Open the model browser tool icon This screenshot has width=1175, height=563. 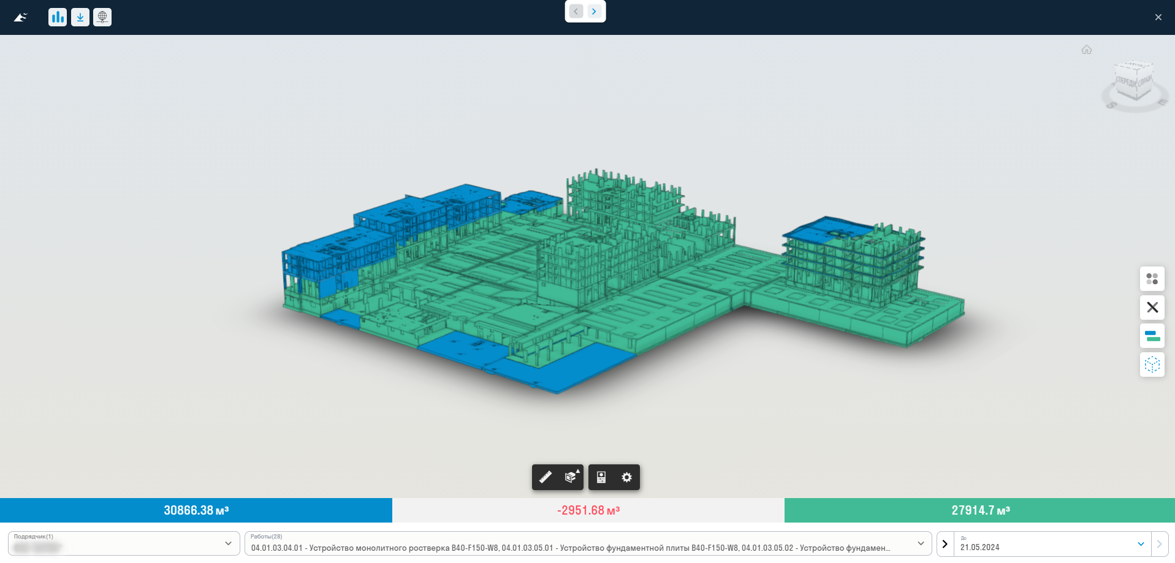[601, 477]
